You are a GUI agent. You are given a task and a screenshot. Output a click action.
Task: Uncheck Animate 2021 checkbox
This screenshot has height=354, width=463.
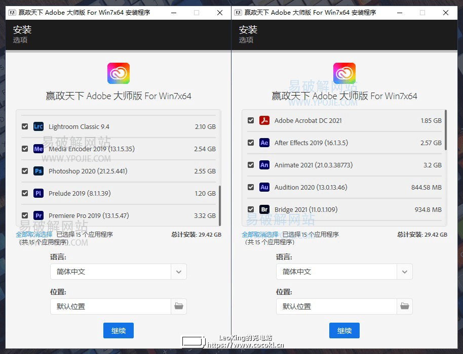251,165
